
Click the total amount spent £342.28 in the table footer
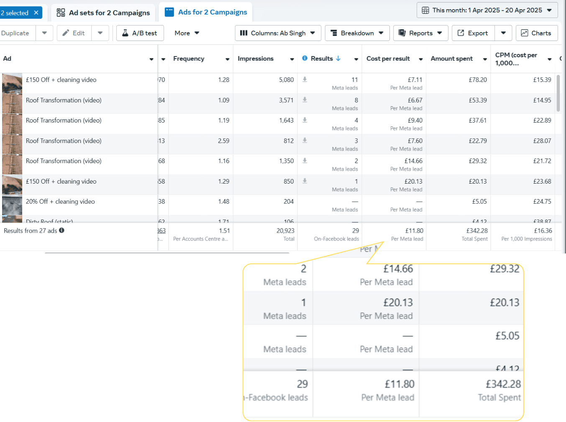click(x=477, y=230)
